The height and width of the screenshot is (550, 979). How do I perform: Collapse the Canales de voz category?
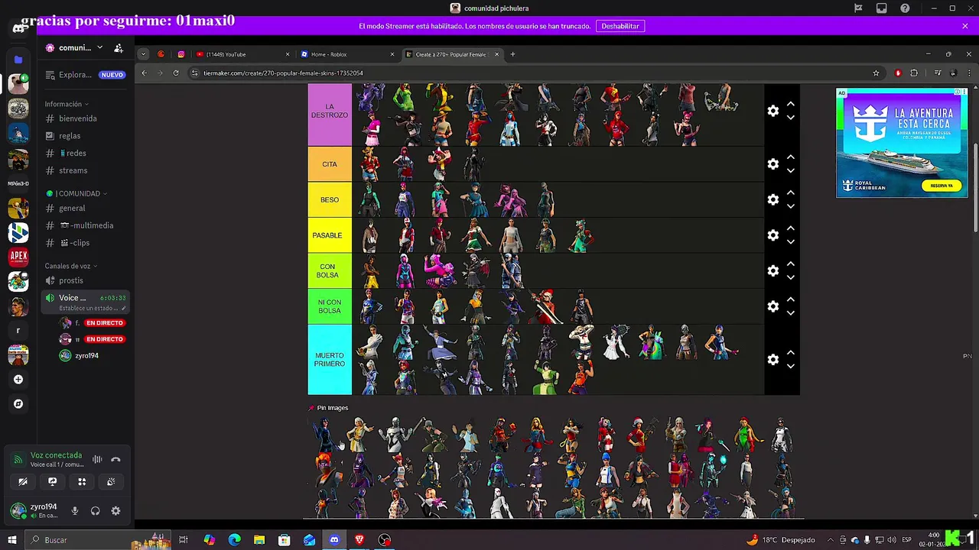70,266
